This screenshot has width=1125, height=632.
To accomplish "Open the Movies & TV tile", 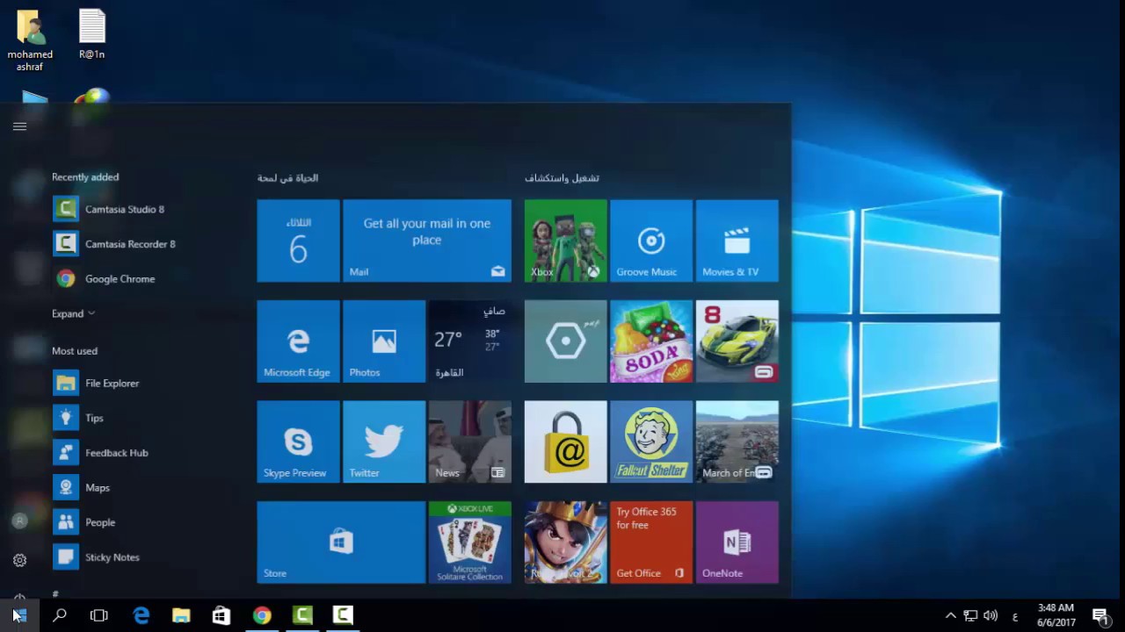I will pos(737,241).
